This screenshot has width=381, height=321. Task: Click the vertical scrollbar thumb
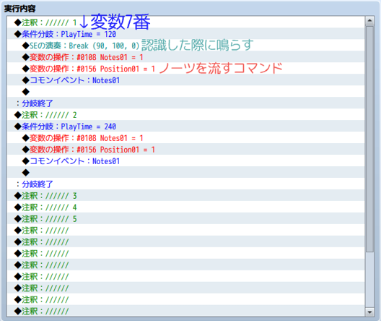[x=369, y=139]
